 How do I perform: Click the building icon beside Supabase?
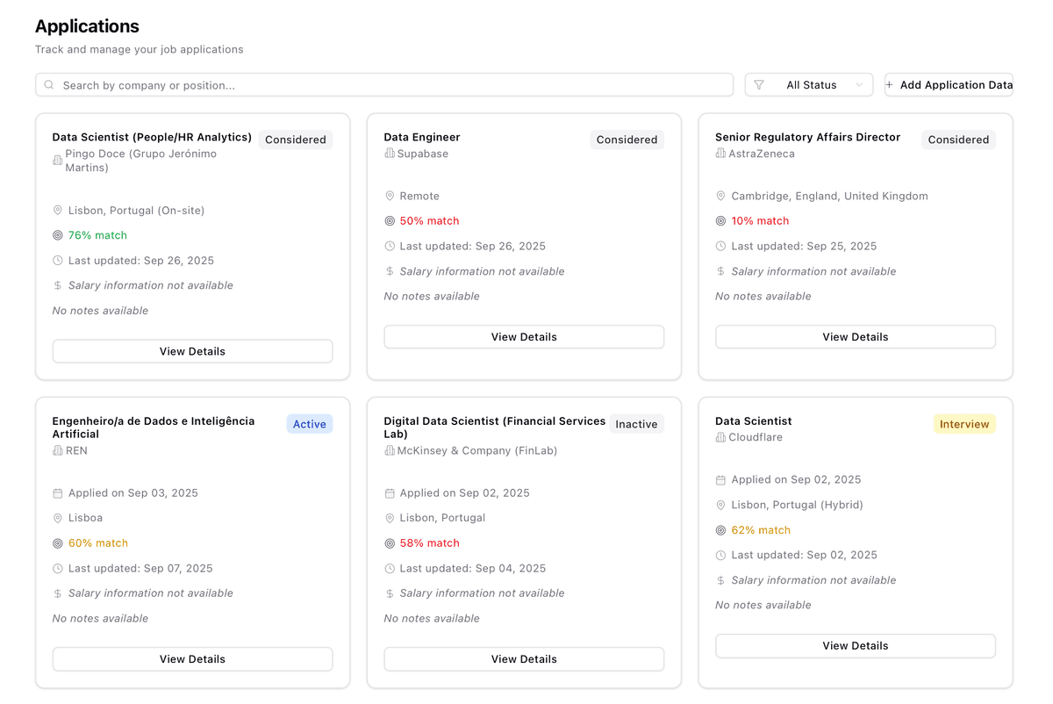click(390, 154)
